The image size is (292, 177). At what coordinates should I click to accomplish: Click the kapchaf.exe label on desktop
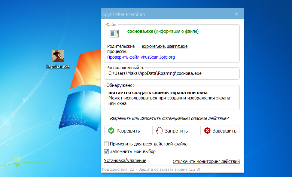click(x=58, y=66)
